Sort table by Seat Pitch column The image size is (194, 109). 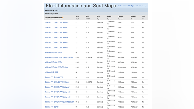click(77, 18)
